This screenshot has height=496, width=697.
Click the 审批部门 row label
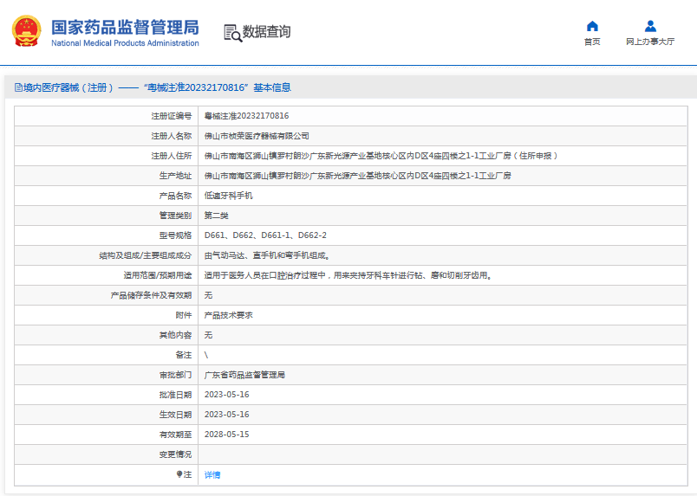[x=175, y=375]
